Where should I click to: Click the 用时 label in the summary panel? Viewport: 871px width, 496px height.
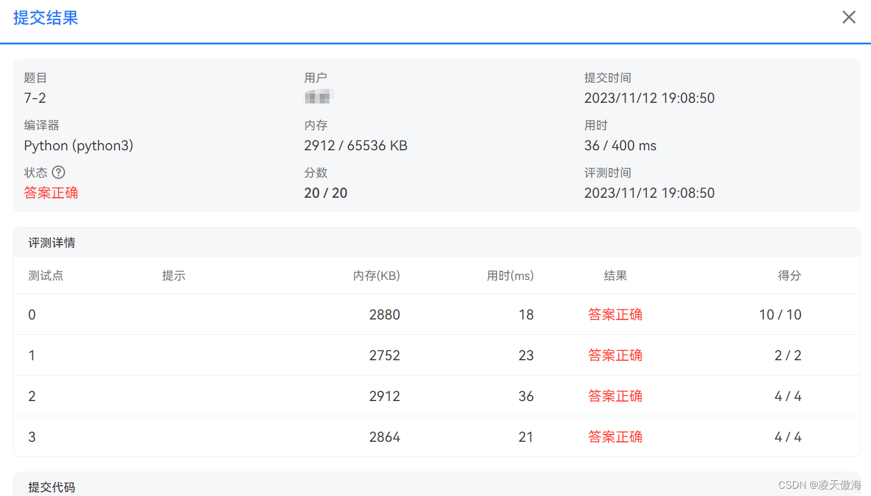[x=596, y=125]
